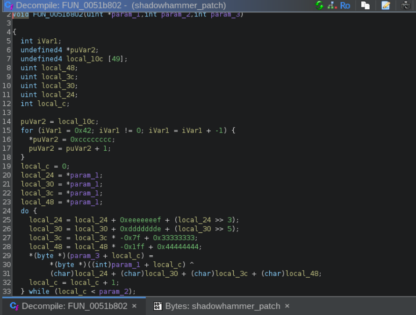Click 'local_24 = *param_1;' on line 20
The height and width of the screenshot is (315, 416).
(62, 175)
